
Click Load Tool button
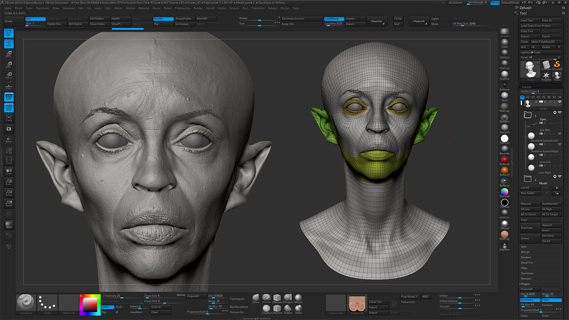[530, 21]
